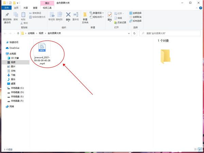Click the 重命名 rename icon
204x153 pixels.
tap(75, 15)
